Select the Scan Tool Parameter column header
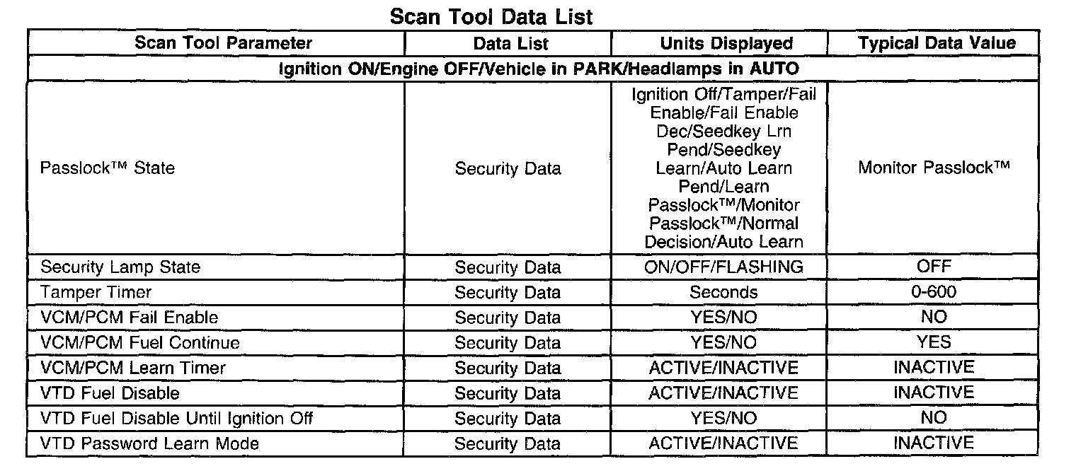This screenshot has height=471, width=1076. point(223,43)
